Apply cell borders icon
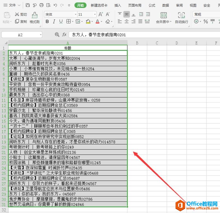 pyautogui.click(x=69, y=22)
